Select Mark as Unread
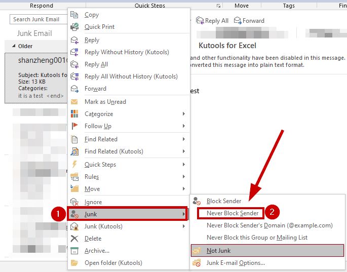 pos(129,102)
